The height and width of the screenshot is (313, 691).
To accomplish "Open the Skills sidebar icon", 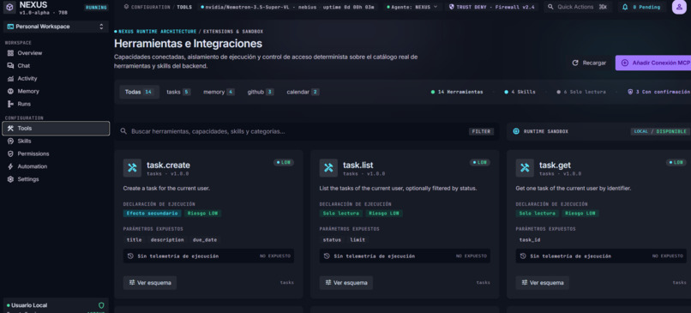I will (10, 141).
